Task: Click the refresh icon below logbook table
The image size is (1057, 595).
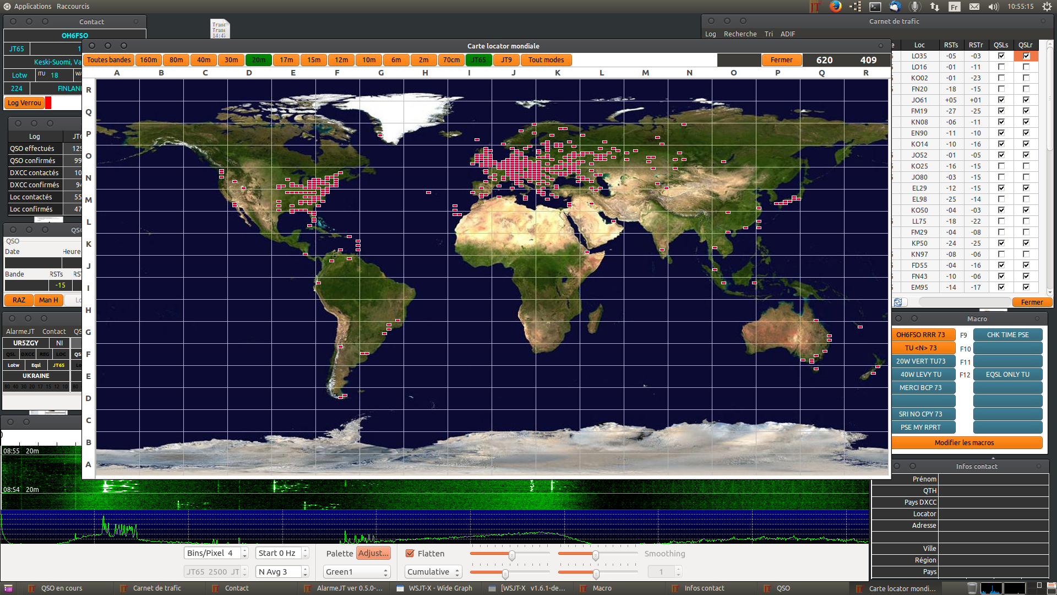Action: [898, 302]
